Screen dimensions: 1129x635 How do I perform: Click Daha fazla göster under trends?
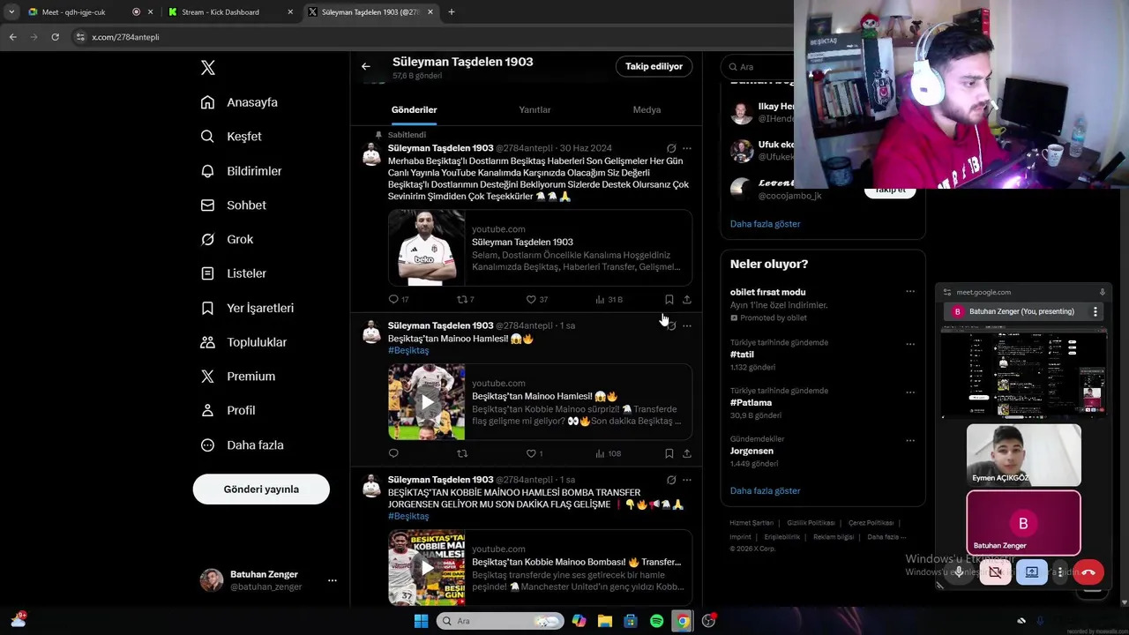click(x=765, y=491)
